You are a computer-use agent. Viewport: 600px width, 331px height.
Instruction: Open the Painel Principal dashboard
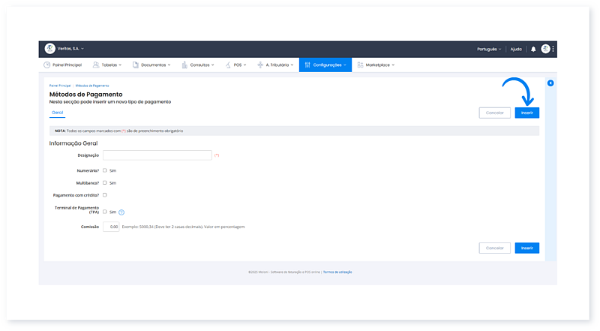(62, 65)
